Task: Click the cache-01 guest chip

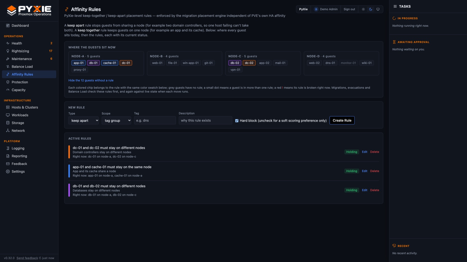Action: [x=109, y=63]
